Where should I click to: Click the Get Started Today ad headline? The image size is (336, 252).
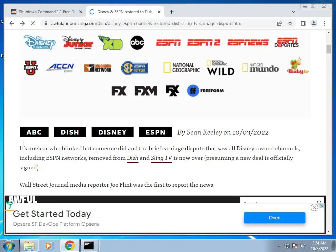click(52, 214)
